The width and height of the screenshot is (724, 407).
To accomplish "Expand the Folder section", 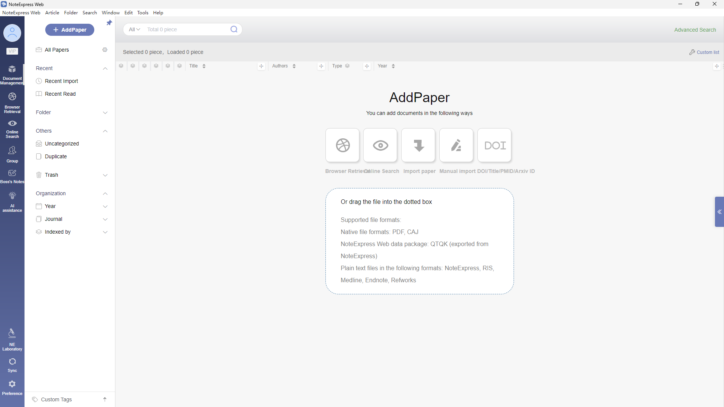I will tap(105, 113).
